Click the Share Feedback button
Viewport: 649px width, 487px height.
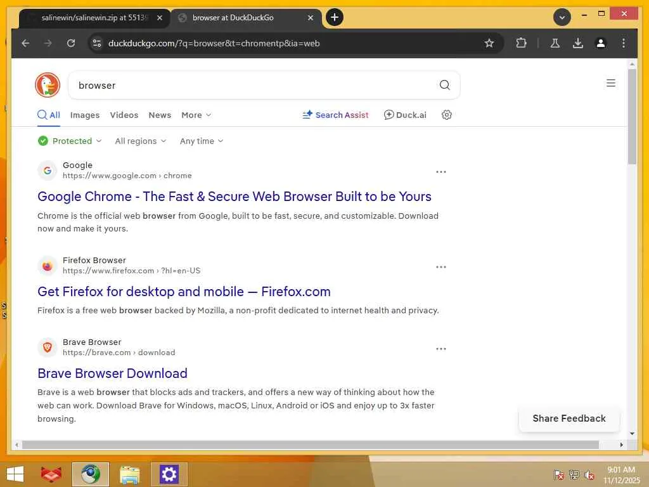tap(569, 419)
